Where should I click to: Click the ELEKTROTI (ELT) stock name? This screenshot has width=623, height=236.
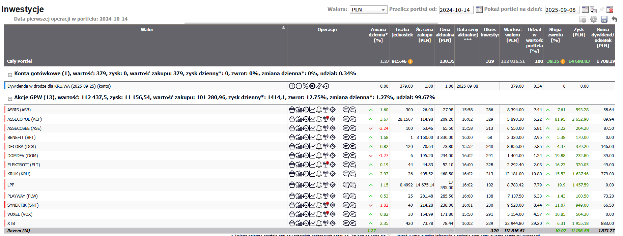(x=24, y=165)
